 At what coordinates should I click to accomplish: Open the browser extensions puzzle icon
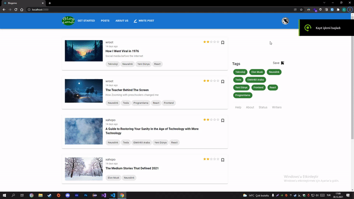click(x=338, y=9)
